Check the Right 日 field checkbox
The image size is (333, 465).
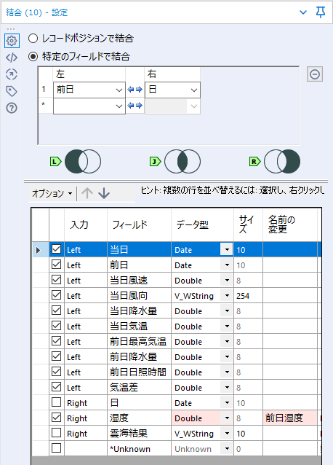tap(57, 402)
